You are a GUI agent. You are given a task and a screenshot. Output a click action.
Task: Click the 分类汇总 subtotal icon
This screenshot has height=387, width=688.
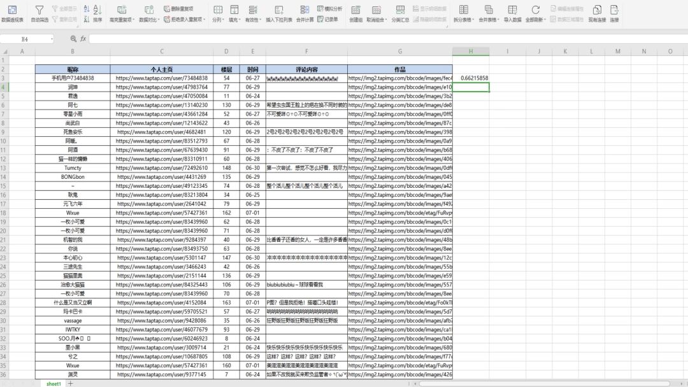[399, 13]
